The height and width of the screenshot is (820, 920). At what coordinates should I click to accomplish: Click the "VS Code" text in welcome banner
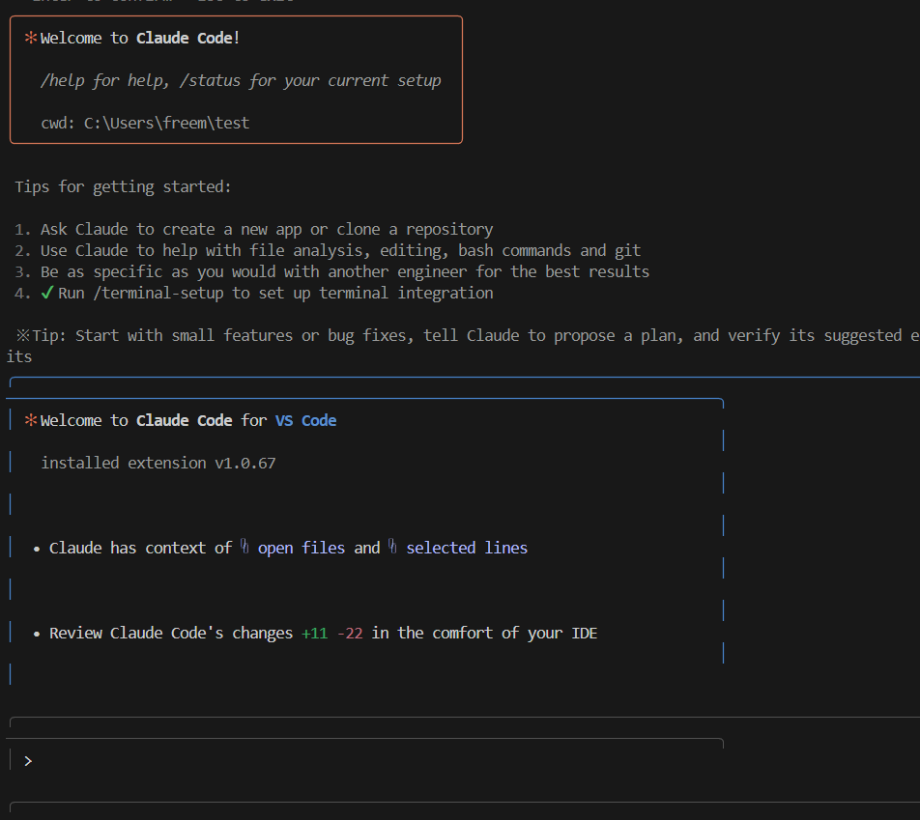[x=305, y=420]
